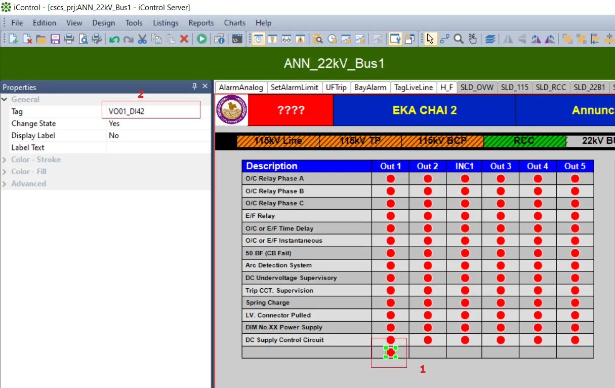The height and width of the screenshot is (388, 615).
Task: Click the Close document icon with red X
Action: click(27, 39)
